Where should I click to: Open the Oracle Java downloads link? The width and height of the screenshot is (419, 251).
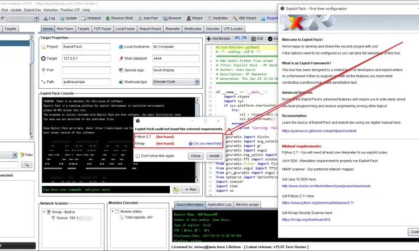click(326, 186)
